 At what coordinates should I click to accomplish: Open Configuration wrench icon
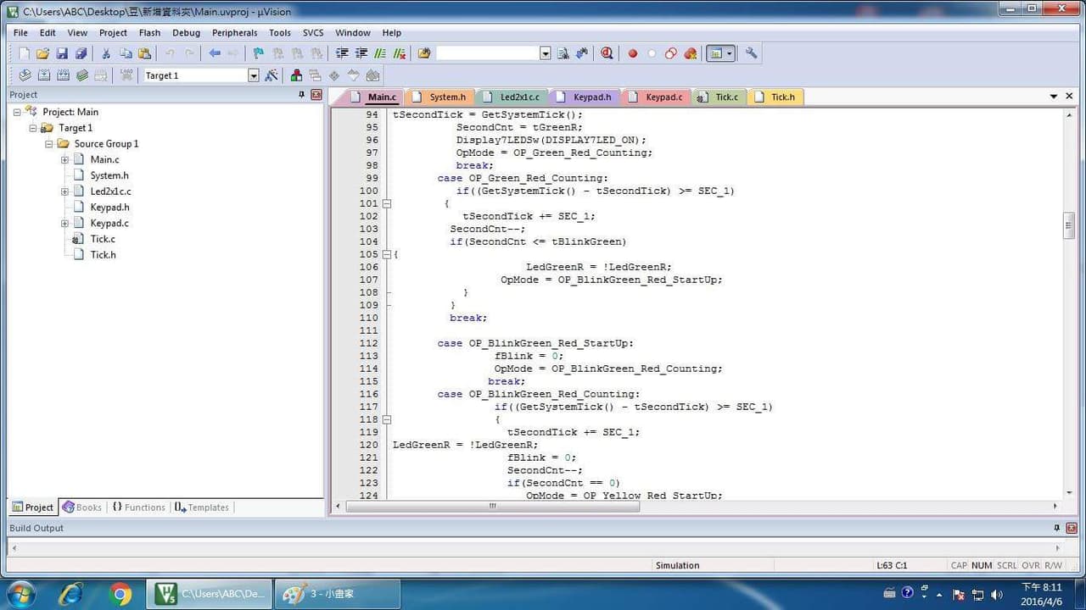tap(751, 53)
